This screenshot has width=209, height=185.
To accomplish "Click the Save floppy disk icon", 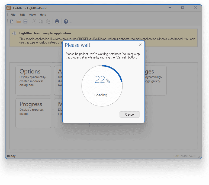I will (x=25, y=21).
